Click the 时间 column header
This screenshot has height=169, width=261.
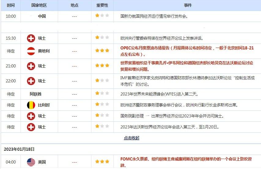pyautogui.click(x=11, y=5)
